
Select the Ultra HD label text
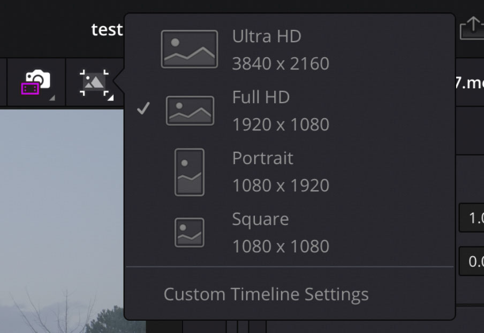click(267, 36)
